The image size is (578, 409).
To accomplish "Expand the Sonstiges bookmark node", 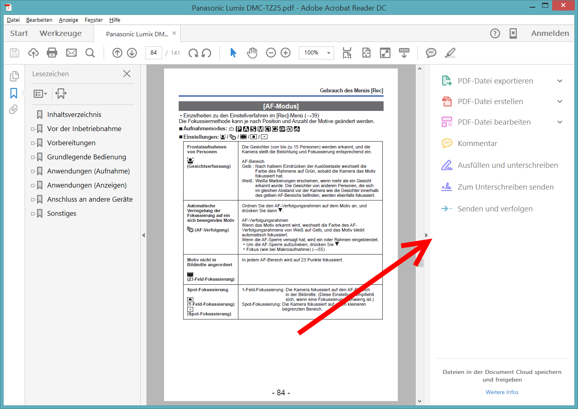I will click(33, 214).
